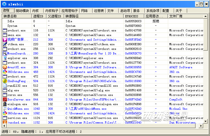210x136 pixels.
Task: Open the 应用层钩子 tab
Action: 70,11
